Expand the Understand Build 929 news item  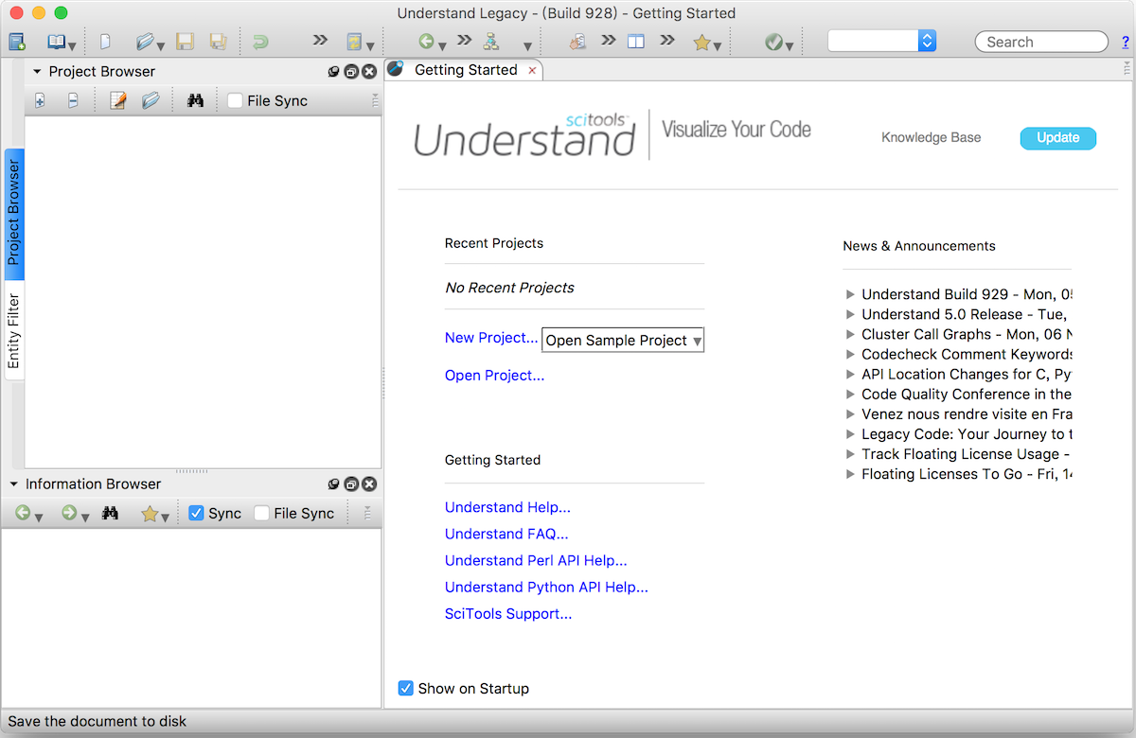[x=850, y=294]
